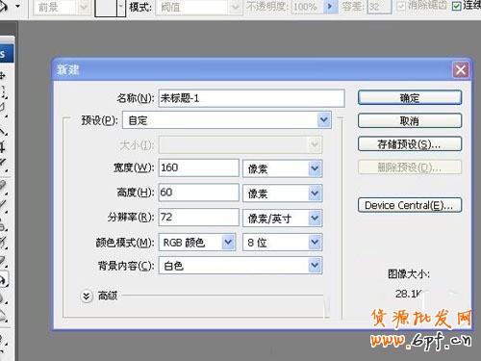The width and height of the screenshot is (481, 361).
Task: Toggle the 消除锯齿 anti-alias checkbox
Action: click(x=401, y=6)
